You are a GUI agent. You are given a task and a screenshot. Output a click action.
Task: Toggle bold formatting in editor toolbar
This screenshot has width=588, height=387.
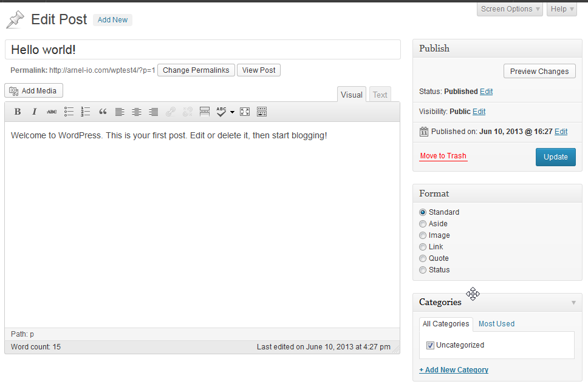tap(18, 112)
